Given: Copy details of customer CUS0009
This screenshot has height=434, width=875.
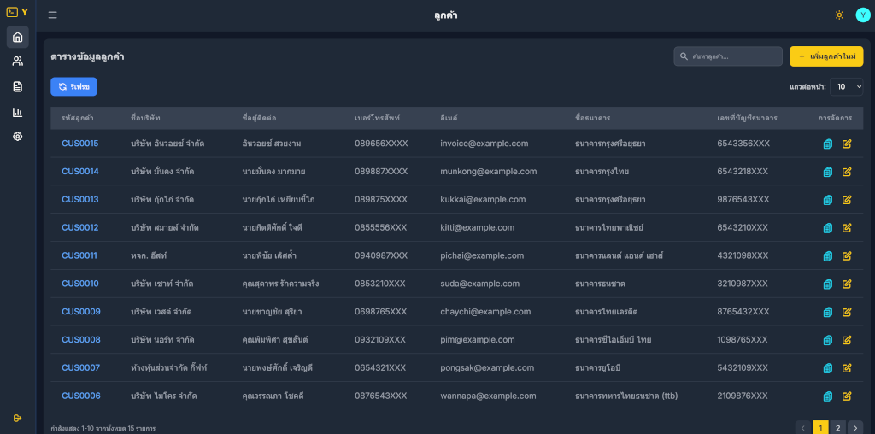Looking at the screenshot, I should click(827, 312).
